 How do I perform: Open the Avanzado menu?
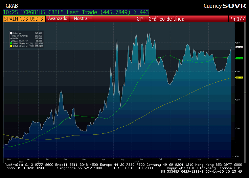[x=58, y=19]
